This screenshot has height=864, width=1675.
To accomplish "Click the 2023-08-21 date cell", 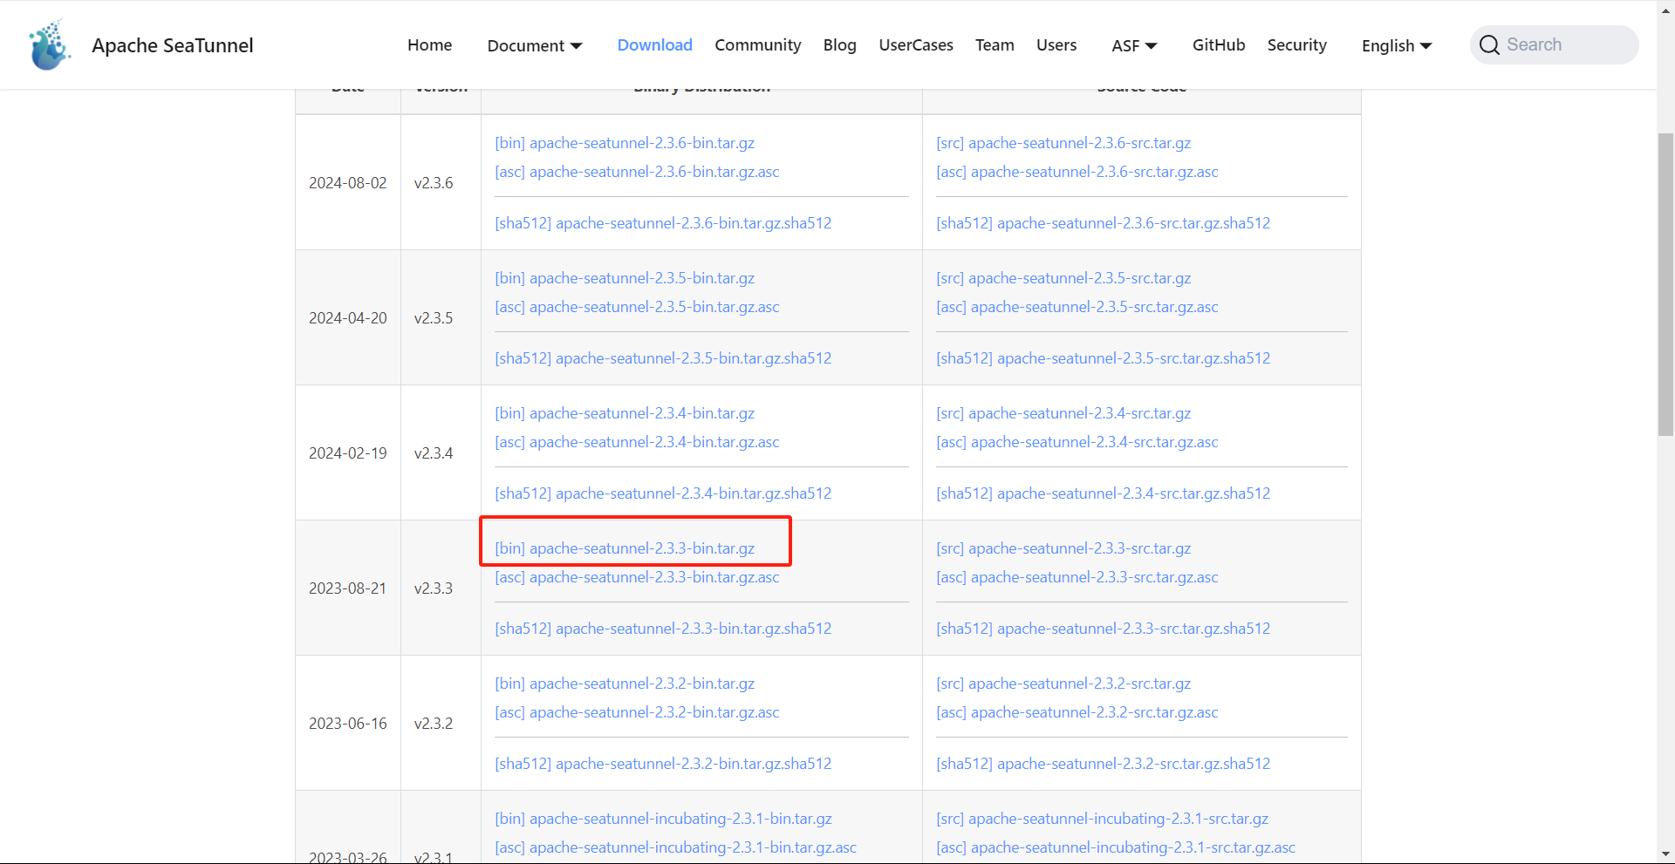I will tap(347, 588).
